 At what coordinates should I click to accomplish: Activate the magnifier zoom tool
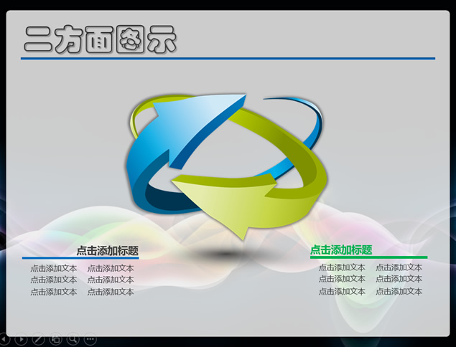[x=73, y=339]
